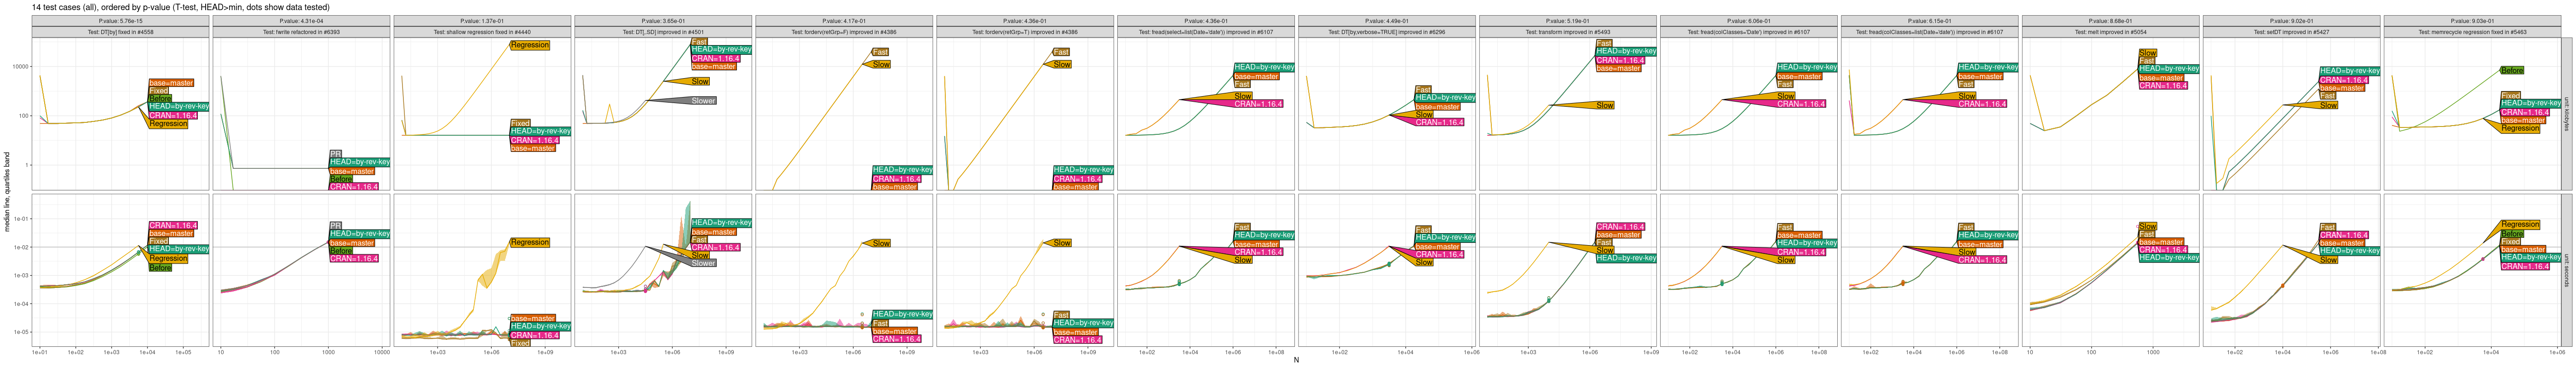Image resolution: width=2576 pixels, height=368 pixels.
Task: Click the 'PR' label in ferite kilobytes panel
Action: (x=336, y=154)
